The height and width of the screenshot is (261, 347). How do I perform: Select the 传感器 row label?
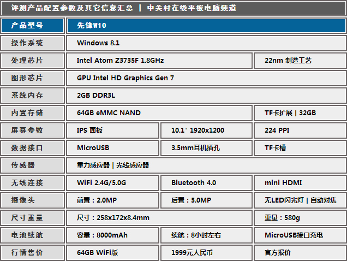point(33,165)
